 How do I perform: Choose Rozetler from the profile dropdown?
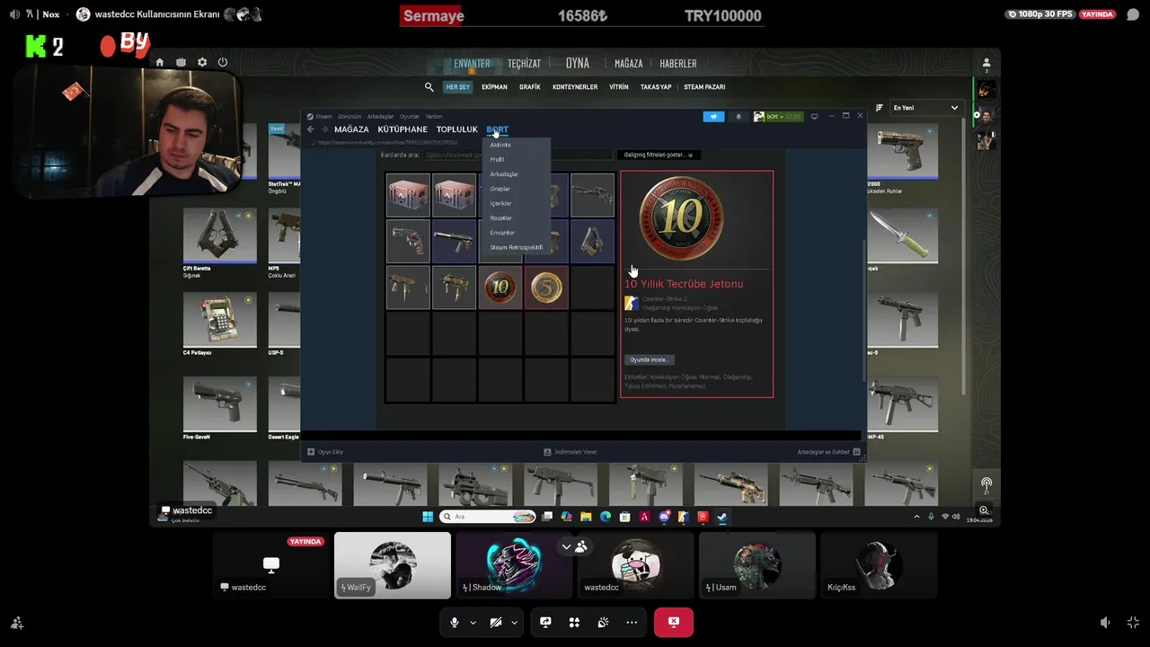point(501,218)
